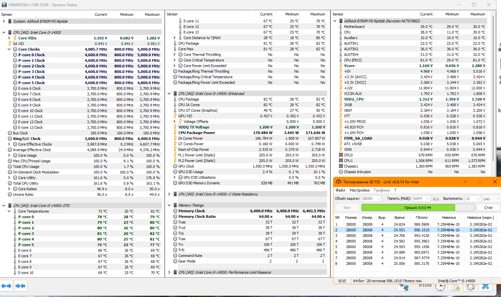Click the thermometer icon beside P-core 0 temperature

pos(15,217)
